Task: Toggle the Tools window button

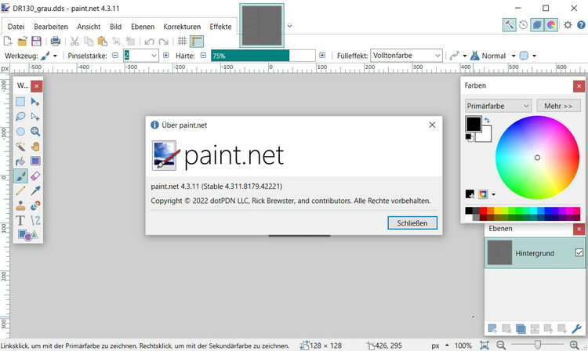Action: tap(510, 25)
